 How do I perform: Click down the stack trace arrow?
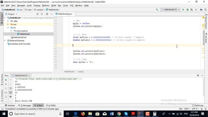click(x=11, y=84)
